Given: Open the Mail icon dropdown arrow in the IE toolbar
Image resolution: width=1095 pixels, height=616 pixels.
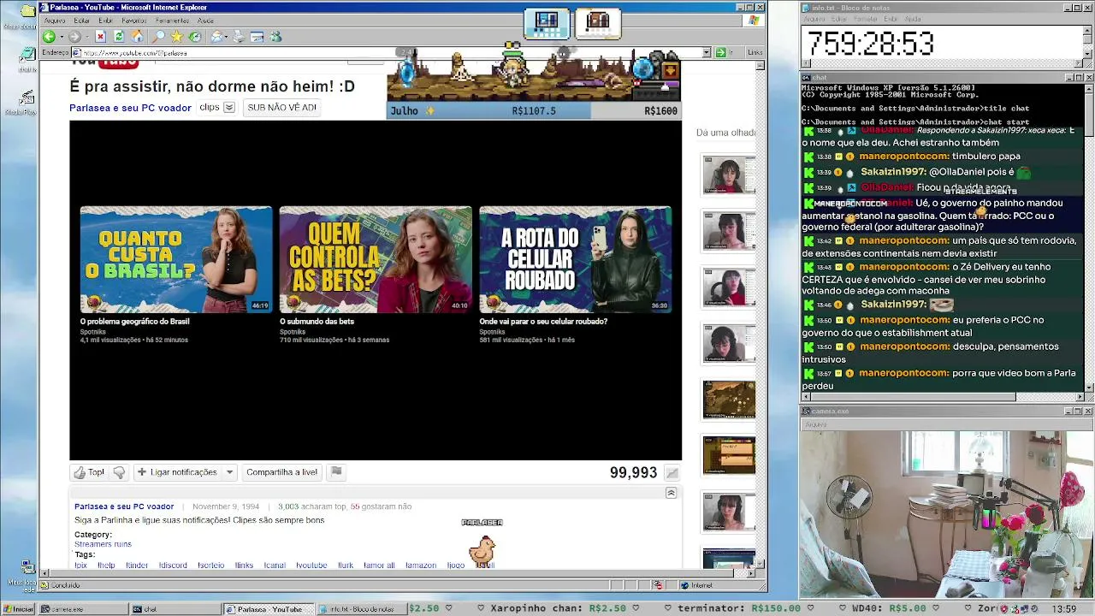Looking at the screenshot, I should tap(226, 37).
